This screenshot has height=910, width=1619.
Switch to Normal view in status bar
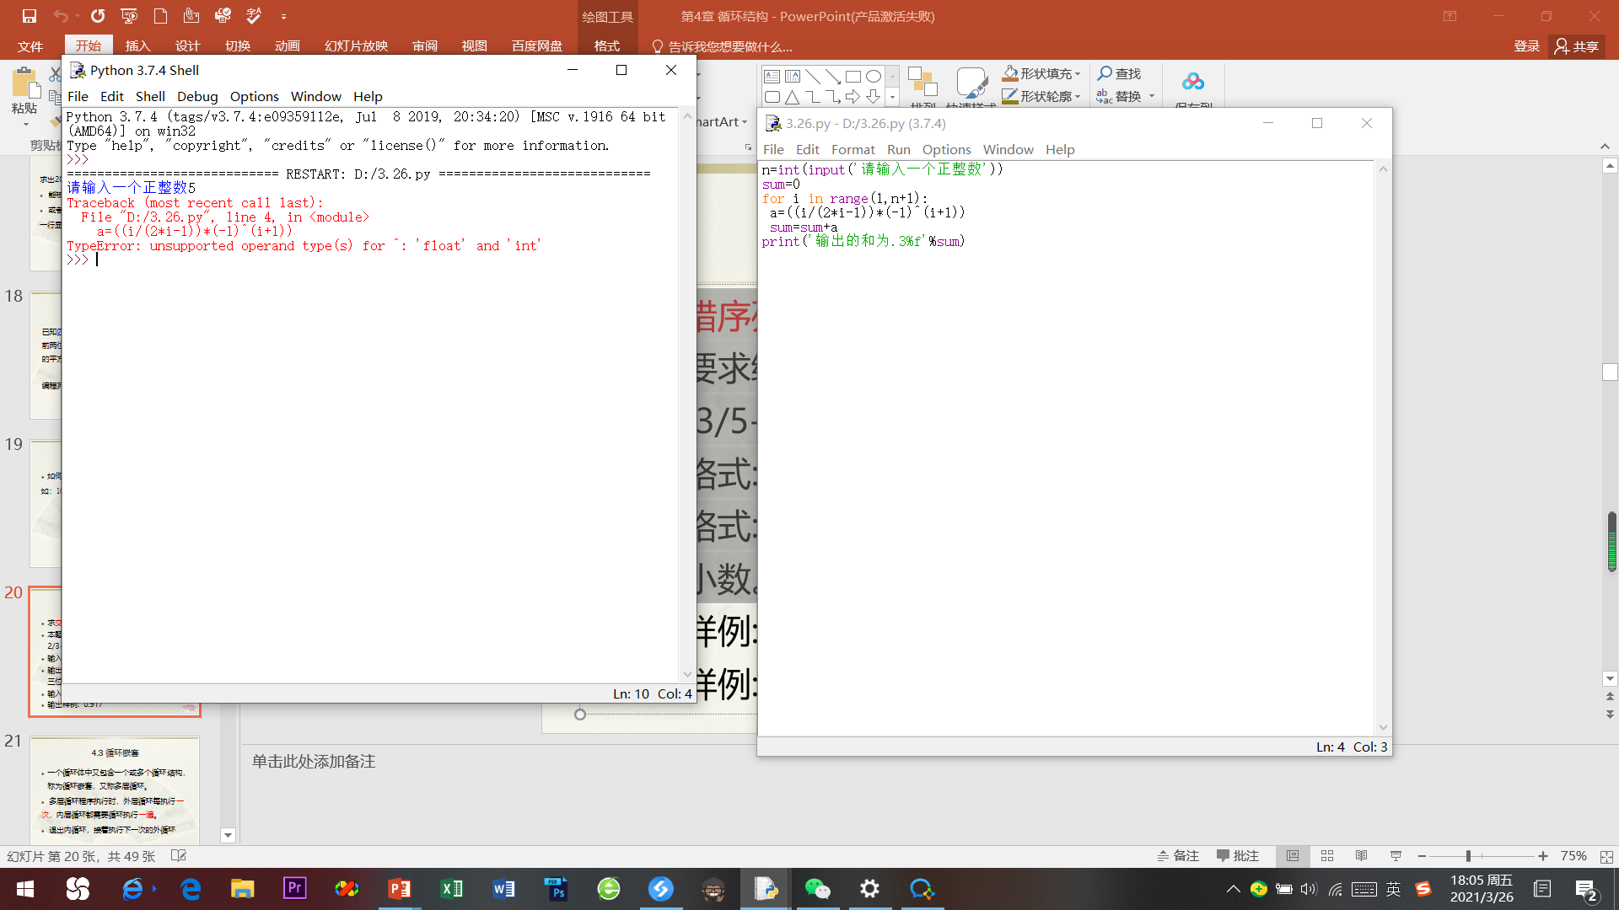(1293, 856)
